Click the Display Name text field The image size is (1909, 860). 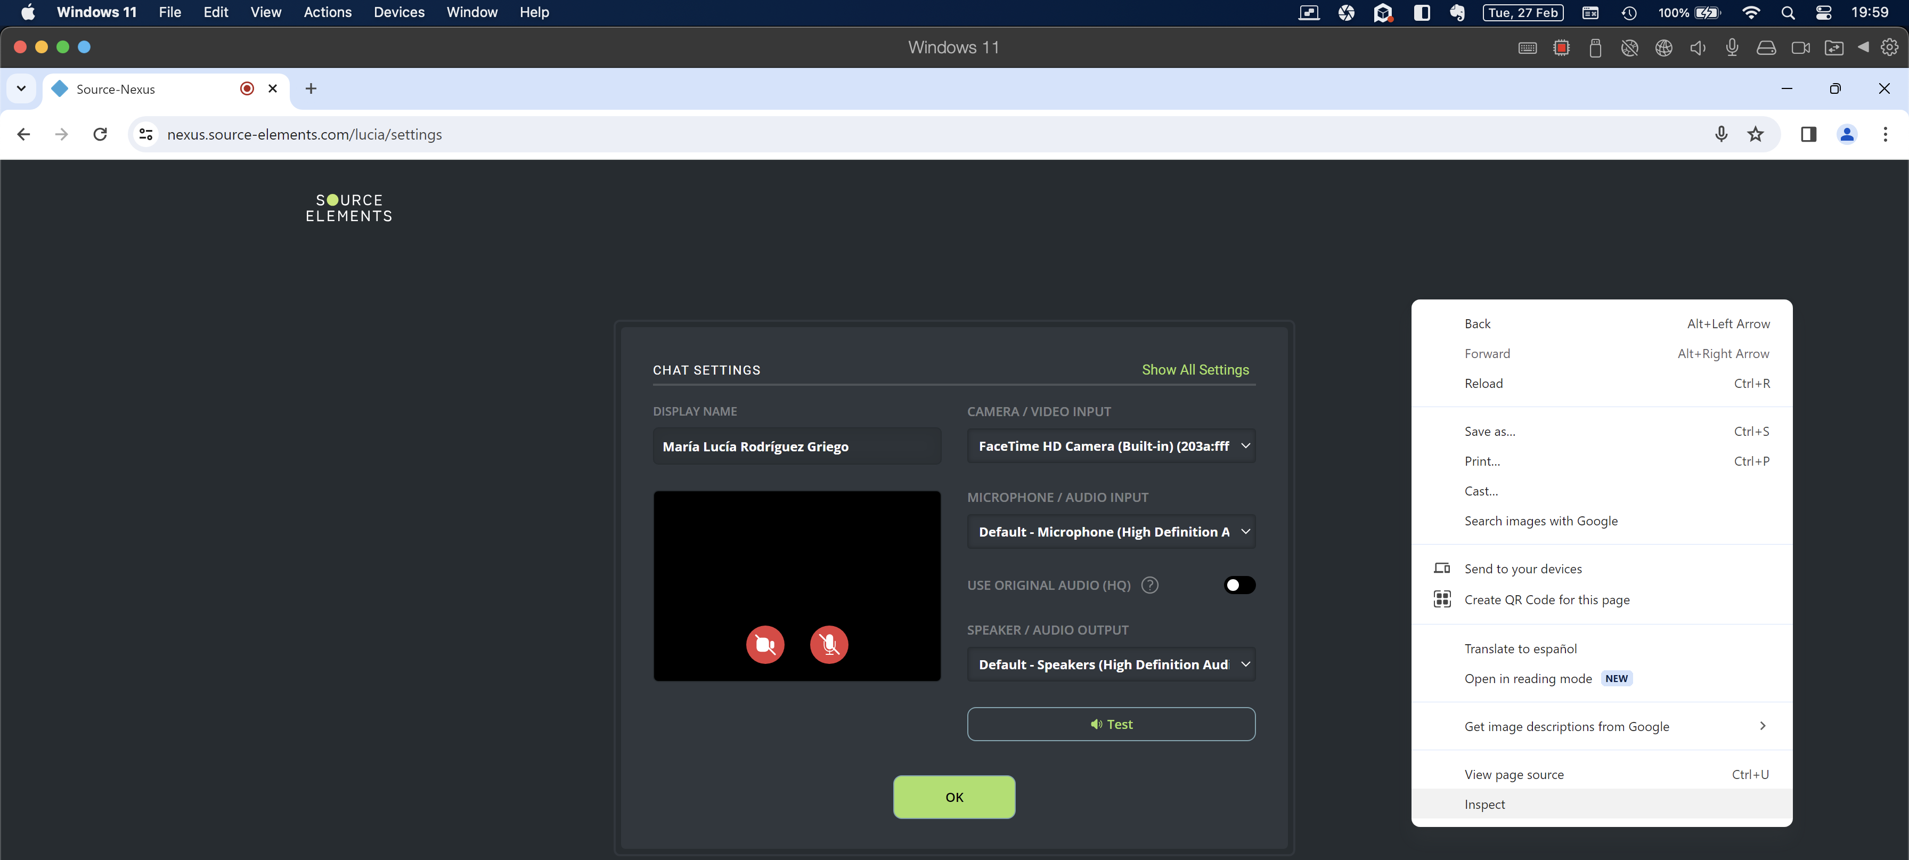797,447
